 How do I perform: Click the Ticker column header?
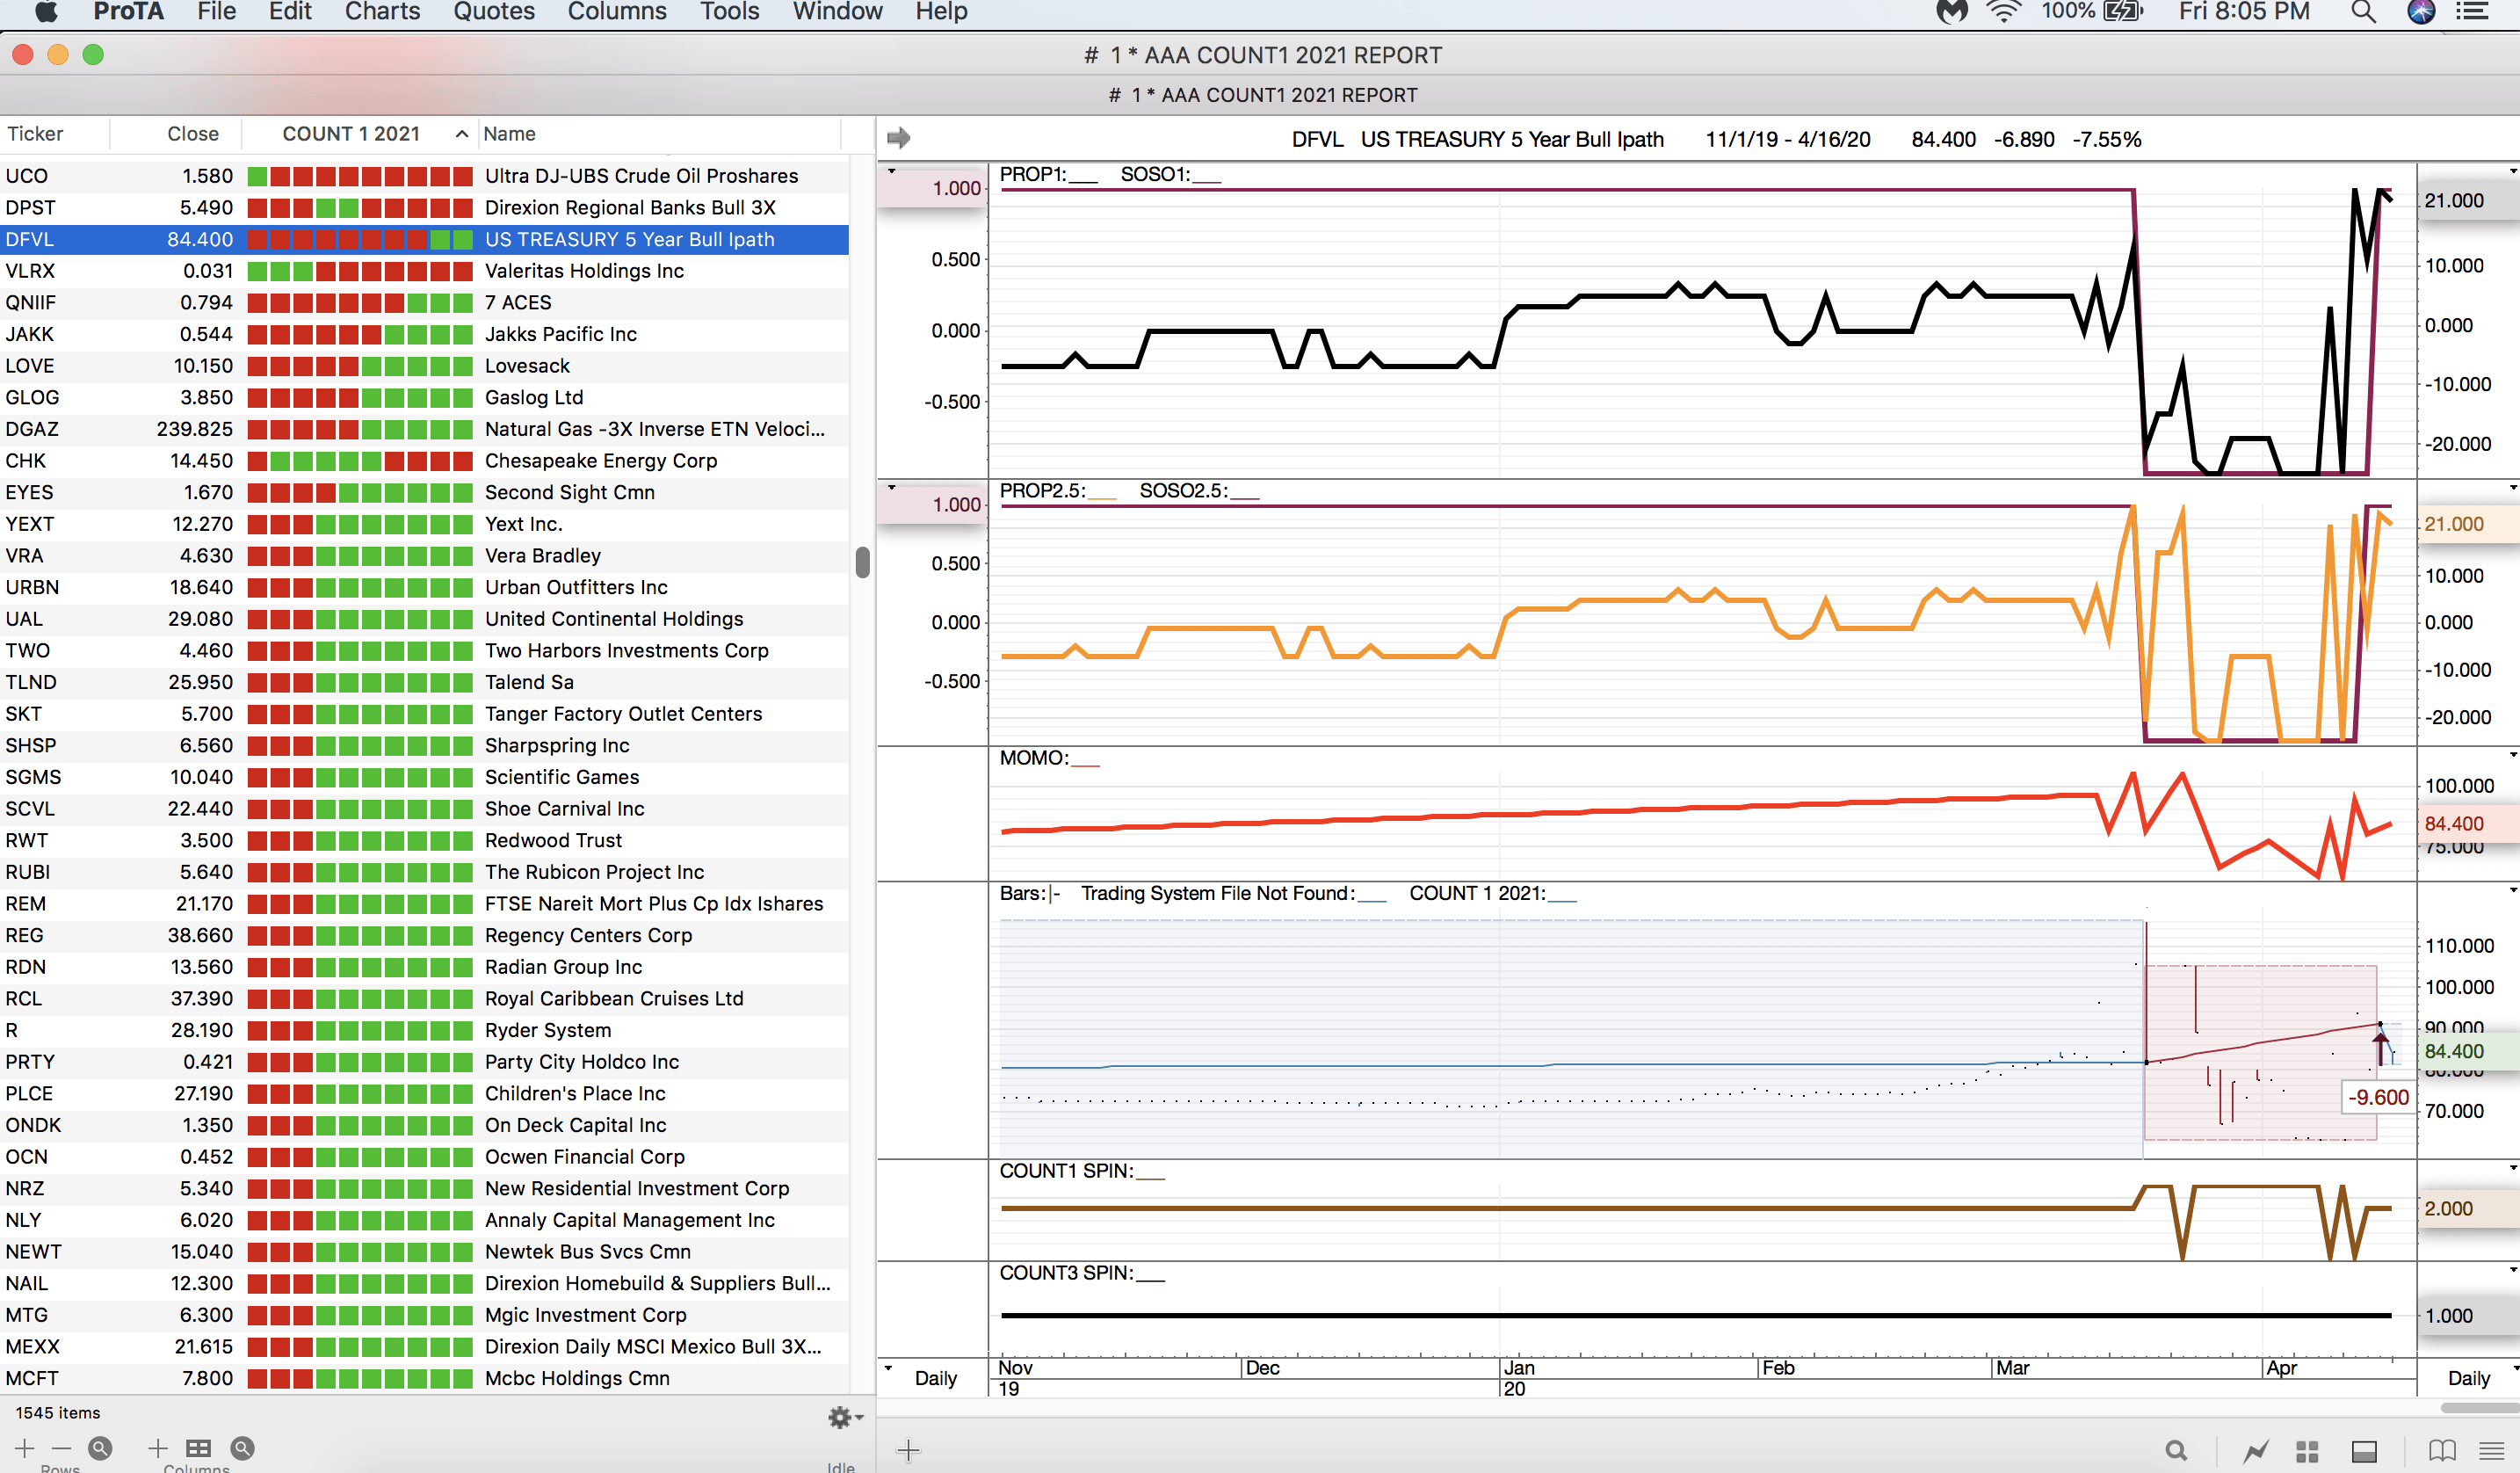click(x=36, y=134)
